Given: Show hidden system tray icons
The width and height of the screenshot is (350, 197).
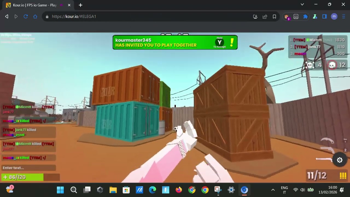Looking at the screenshot, I should tap(273, 190).
